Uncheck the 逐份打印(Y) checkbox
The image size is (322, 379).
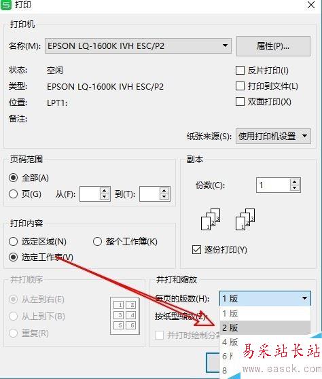point(196,249)
